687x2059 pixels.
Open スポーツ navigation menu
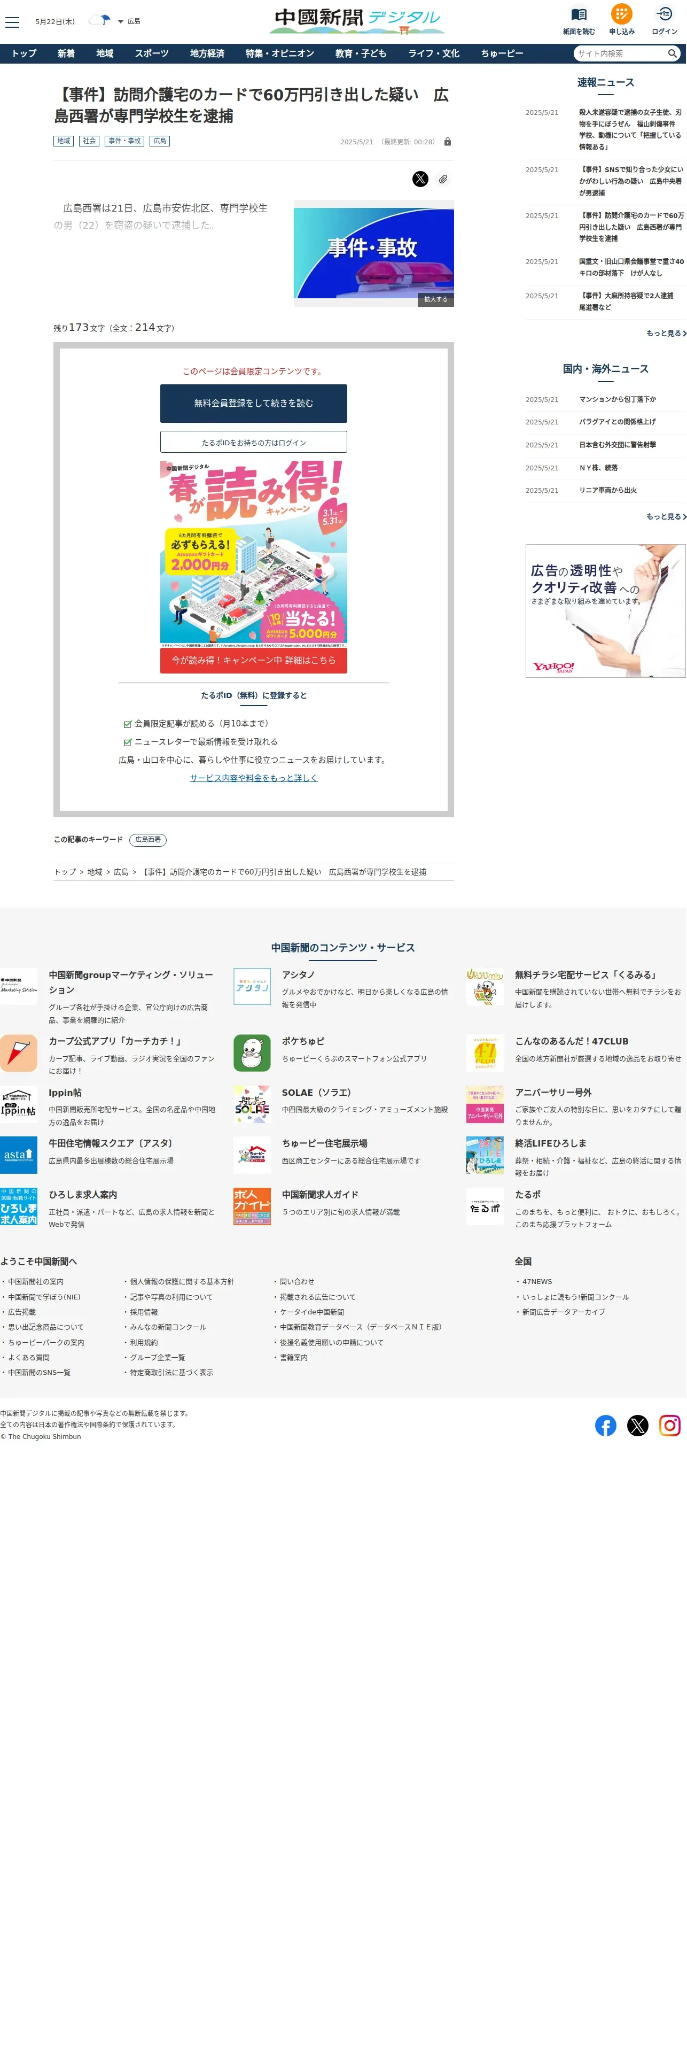(x=152, y=53)
